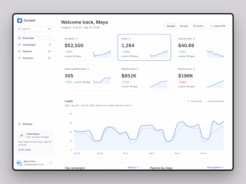Click the 1,284 leads value

coord(128,46)
